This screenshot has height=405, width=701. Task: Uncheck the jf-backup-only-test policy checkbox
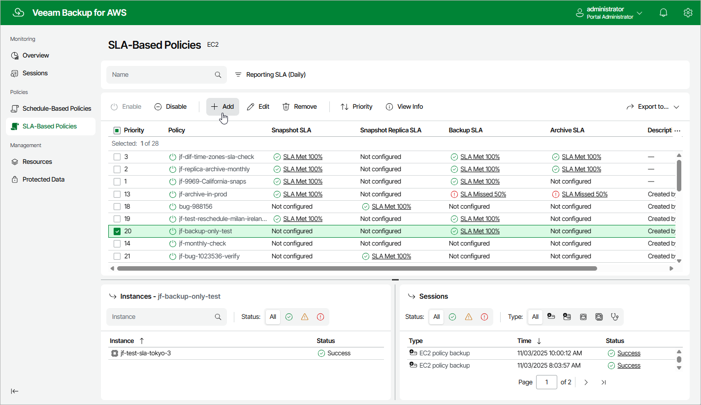coord(117,231)
